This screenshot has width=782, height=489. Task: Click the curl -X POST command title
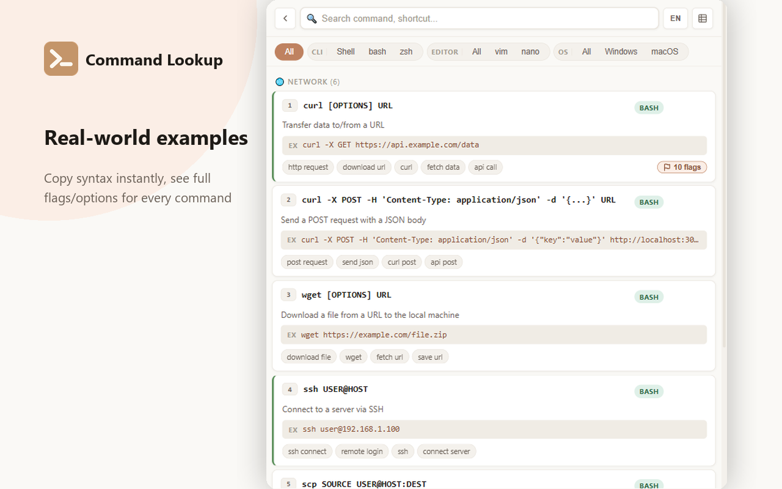tap(459, 200)
